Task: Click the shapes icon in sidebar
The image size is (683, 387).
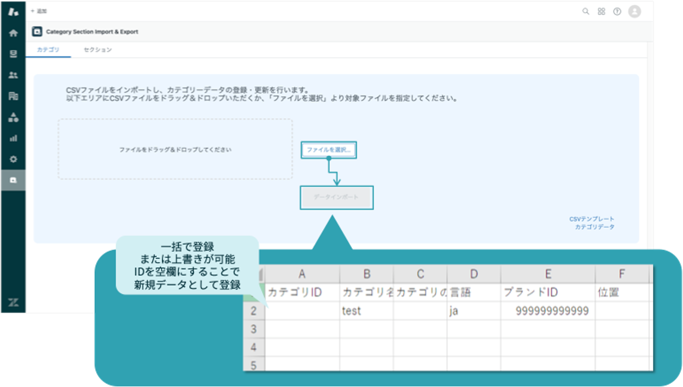Action: click(13, 117)
